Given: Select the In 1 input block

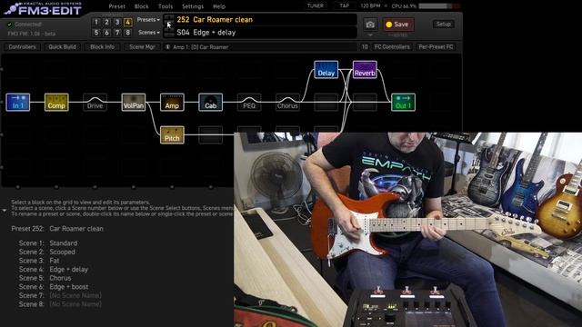Looking at the screenshot, I should pyautogui.click(x=18, y=102).
